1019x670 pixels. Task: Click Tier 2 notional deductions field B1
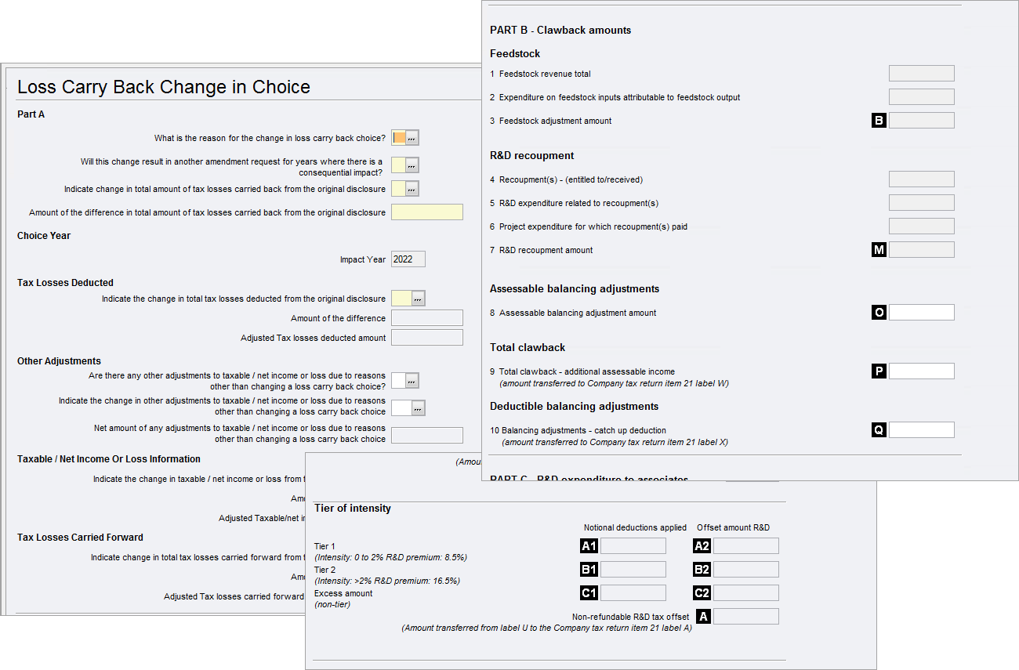coord(633,570)
